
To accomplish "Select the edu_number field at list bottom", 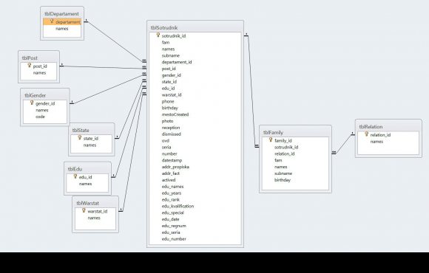I will click(174, 239).
